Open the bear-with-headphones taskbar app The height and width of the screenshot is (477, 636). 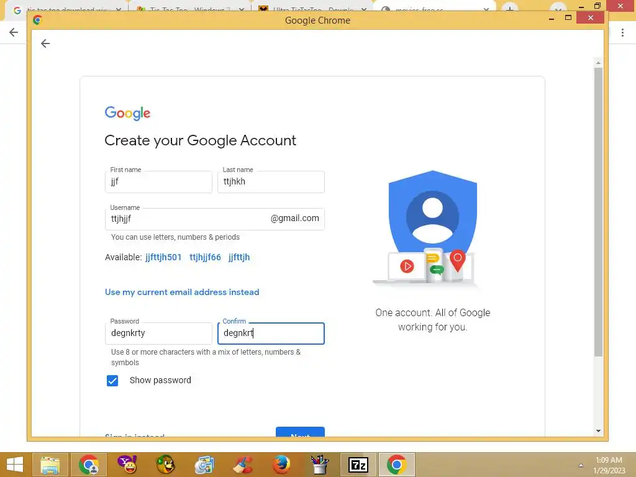pyautogui.click(x=165, y=465)
